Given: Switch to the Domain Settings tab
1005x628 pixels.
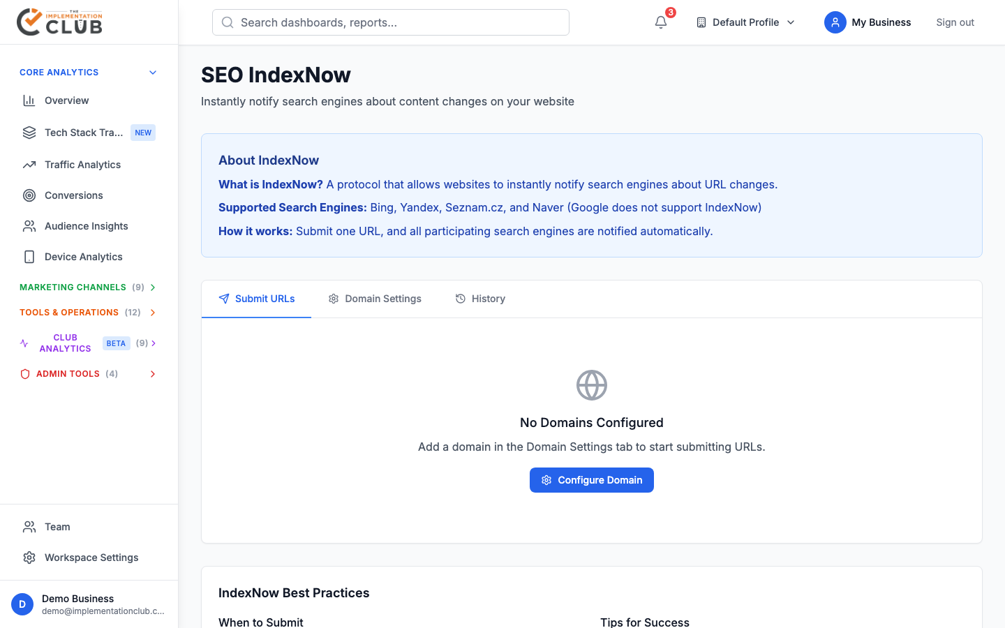Looking at the screenshot, I should pyautogui.click(x=375, y=299).
